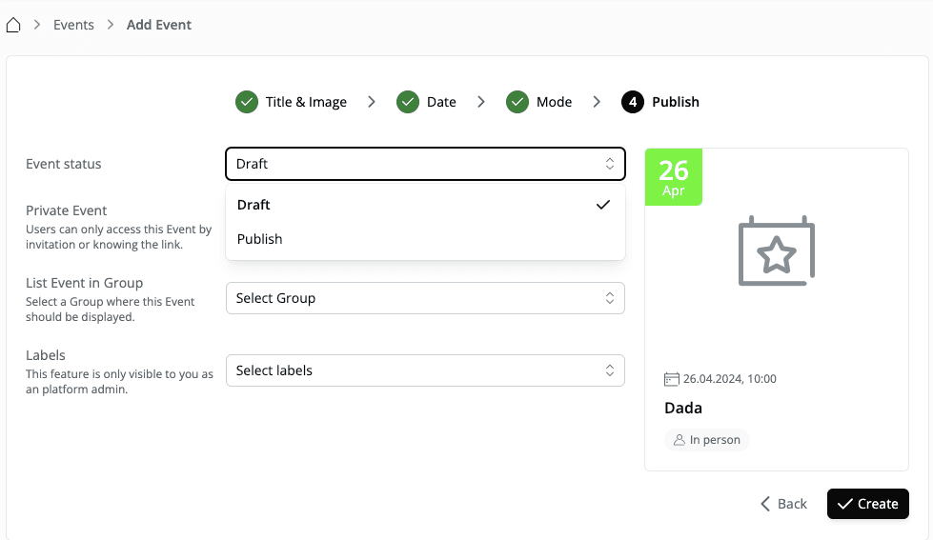Click the back arrow chevron icon

(765, 504)
